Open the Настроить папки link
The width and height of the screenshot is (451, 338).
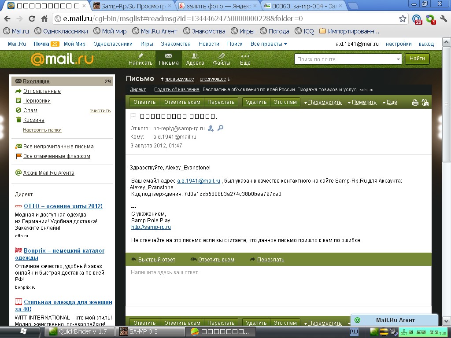point(42,130)
